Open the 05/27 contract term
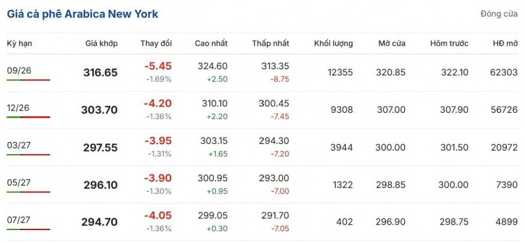 18,183
